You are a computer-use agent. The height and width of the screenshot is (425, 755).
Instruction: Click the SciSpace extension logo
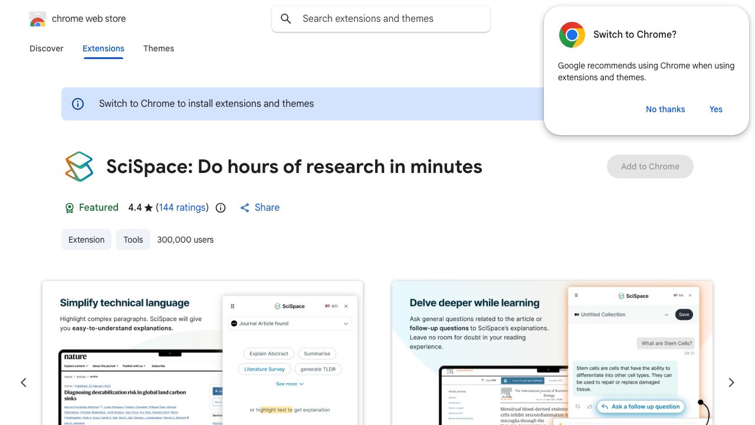pos(79,166)
